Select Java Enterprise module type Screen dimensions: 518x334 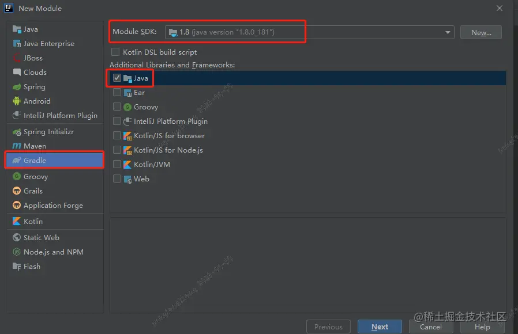(x=55, y=44)
